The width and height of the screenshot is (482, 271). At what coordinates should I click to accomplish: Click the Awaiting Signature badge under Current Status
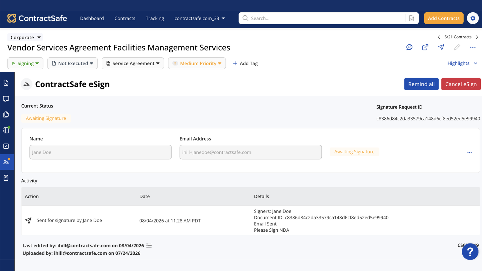[x=46, y=118]
